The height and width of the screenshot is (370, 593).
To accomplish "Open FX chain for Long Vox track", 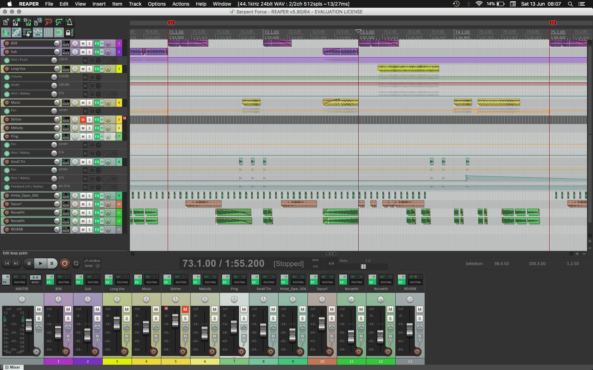I will click(x=97, y=69).
